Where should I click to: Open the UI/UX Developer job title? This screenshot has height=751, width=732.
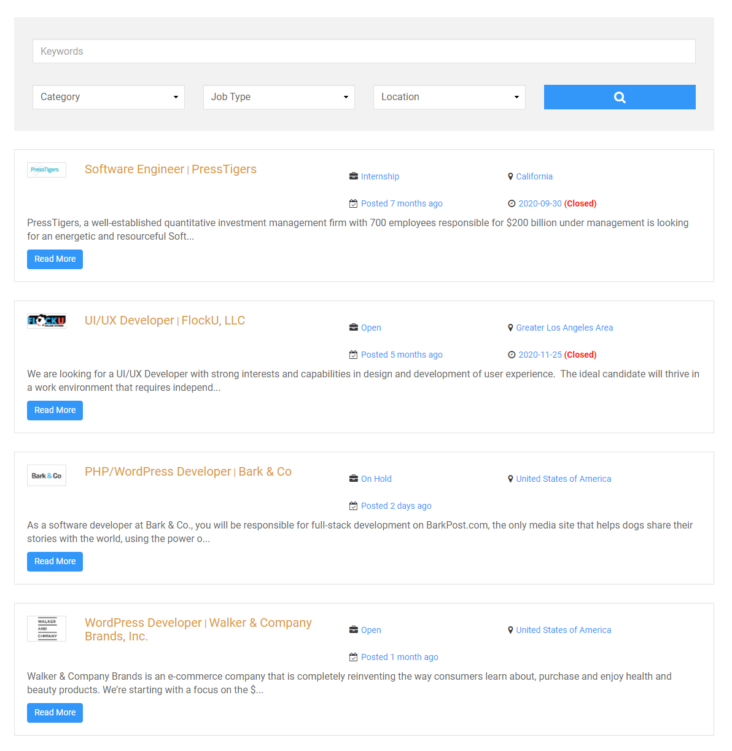129,320
